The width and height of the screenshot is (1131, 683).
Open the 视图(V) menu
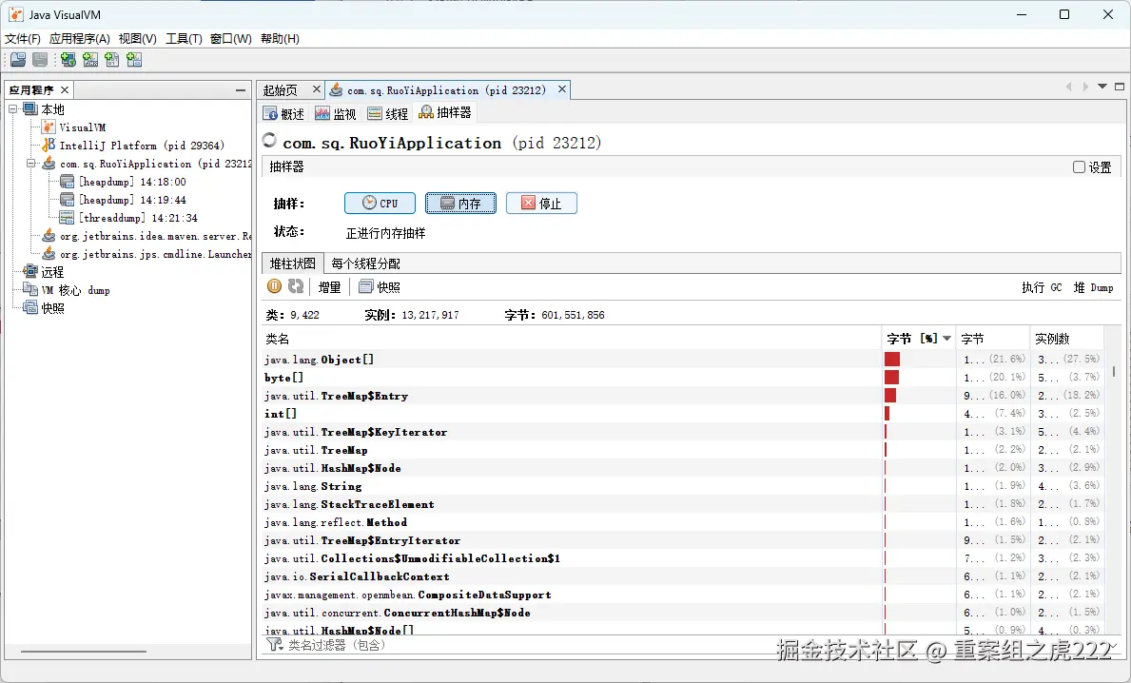(137, 38)
